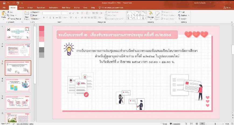Click the Save icon in the title bar
This screenshot has width=234, height=125.
4,3
